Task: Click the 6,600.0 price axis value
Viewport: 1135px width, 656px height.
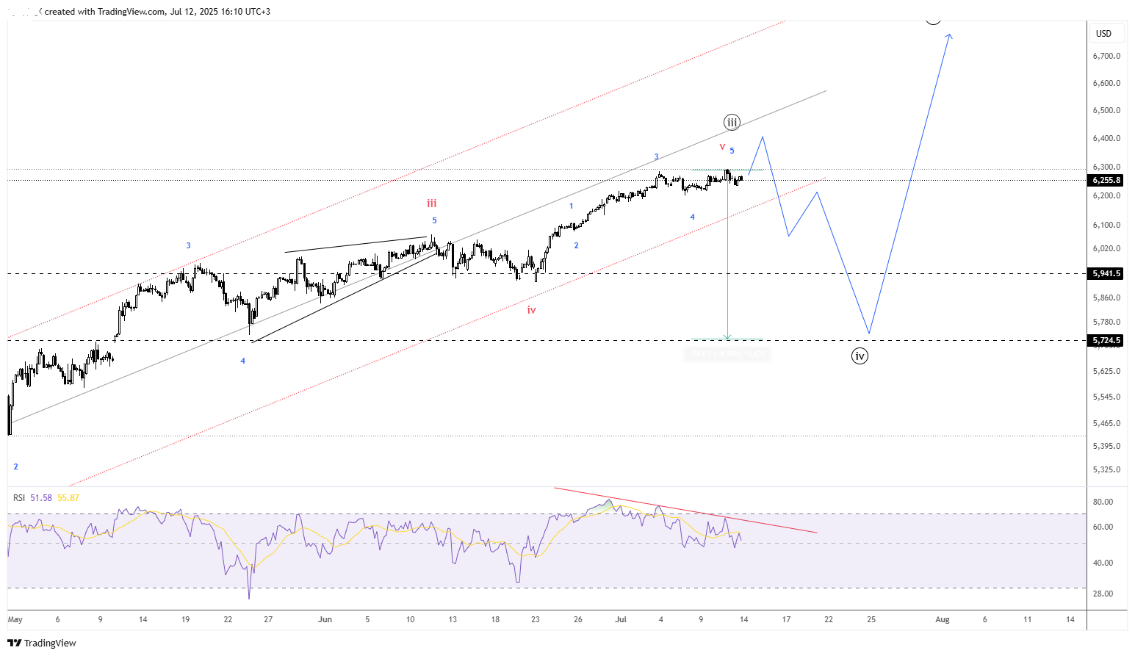Action: pyautogui.click(x=1106, y=83)
